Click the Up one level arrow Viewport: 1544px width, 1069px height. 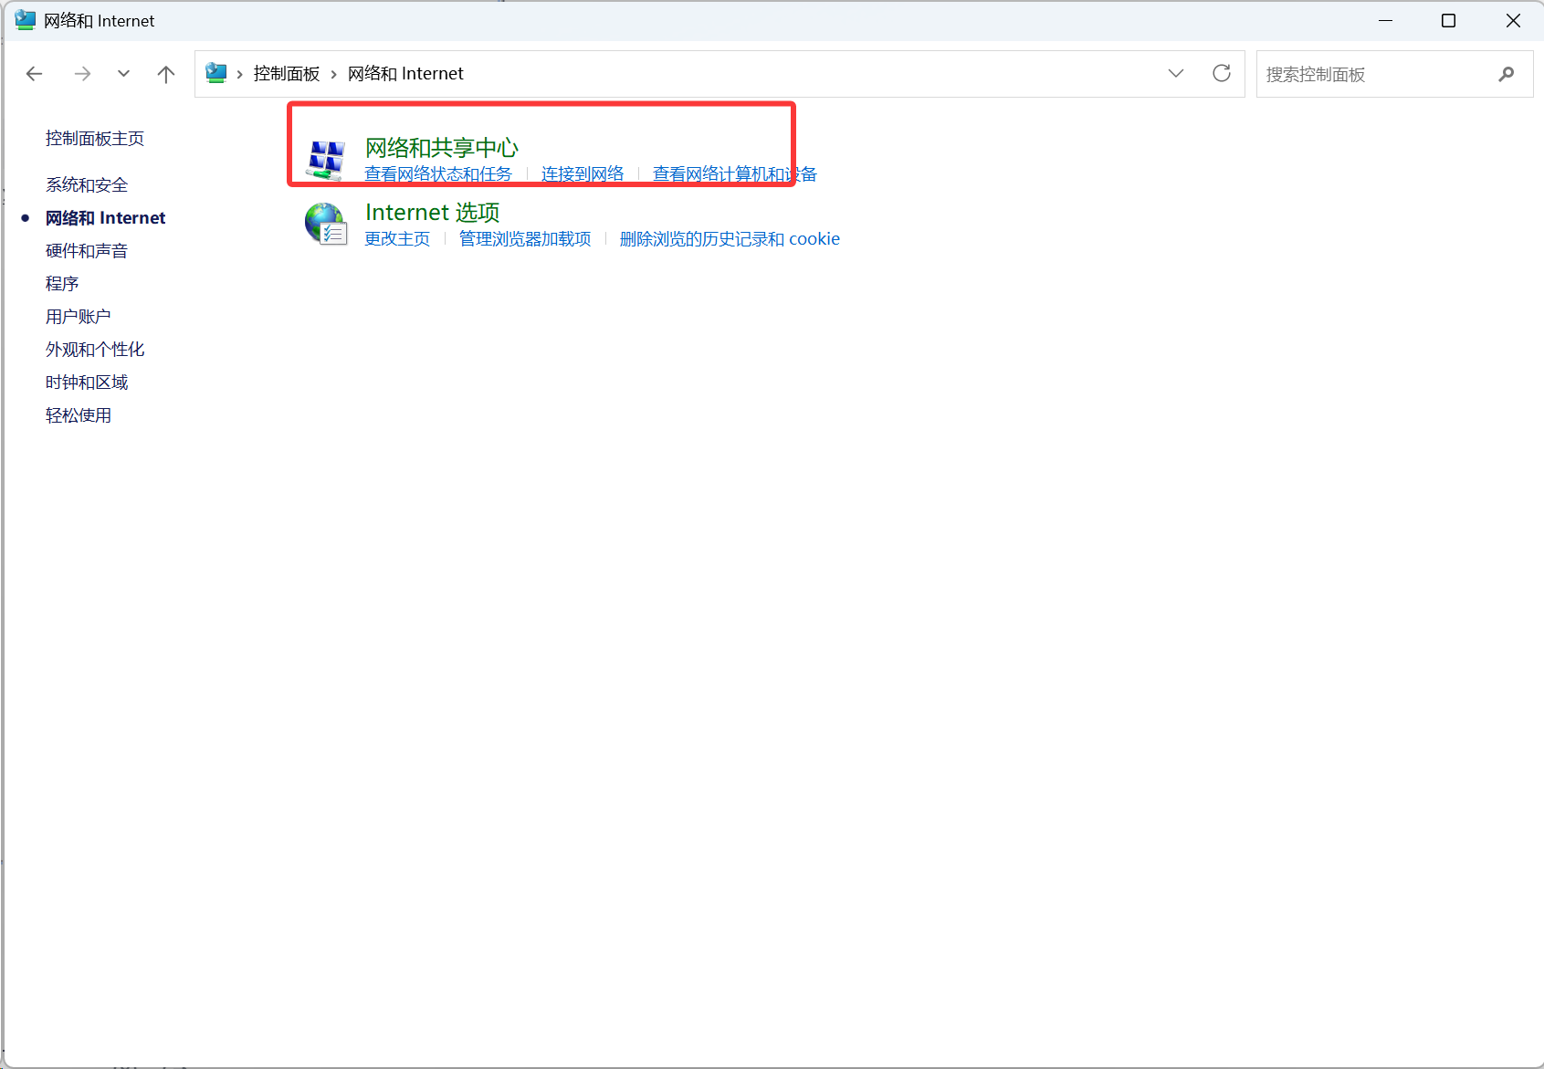pos(165,74)
